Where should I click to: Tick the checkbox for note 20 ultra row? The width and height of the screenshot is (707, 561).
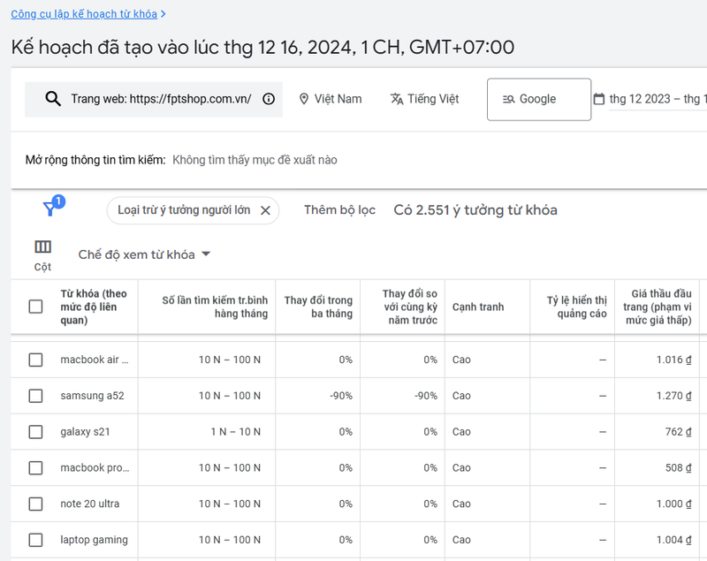35,504
